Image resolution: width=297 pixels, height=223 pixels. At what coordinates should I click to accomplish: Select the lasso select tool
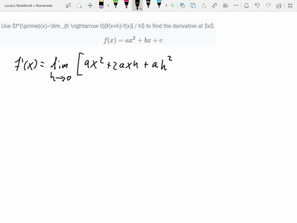[79, 6]
